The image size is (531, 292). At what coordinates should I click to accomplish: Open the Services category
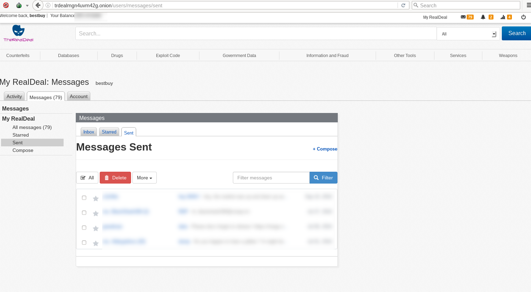click(458, 56)
